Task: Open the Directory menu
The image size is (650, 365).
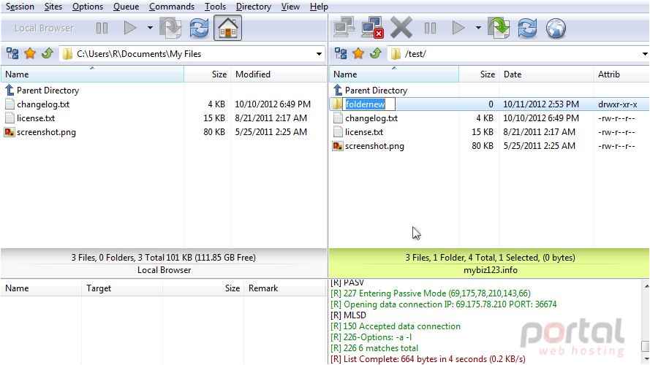Action: pos(253,7)
